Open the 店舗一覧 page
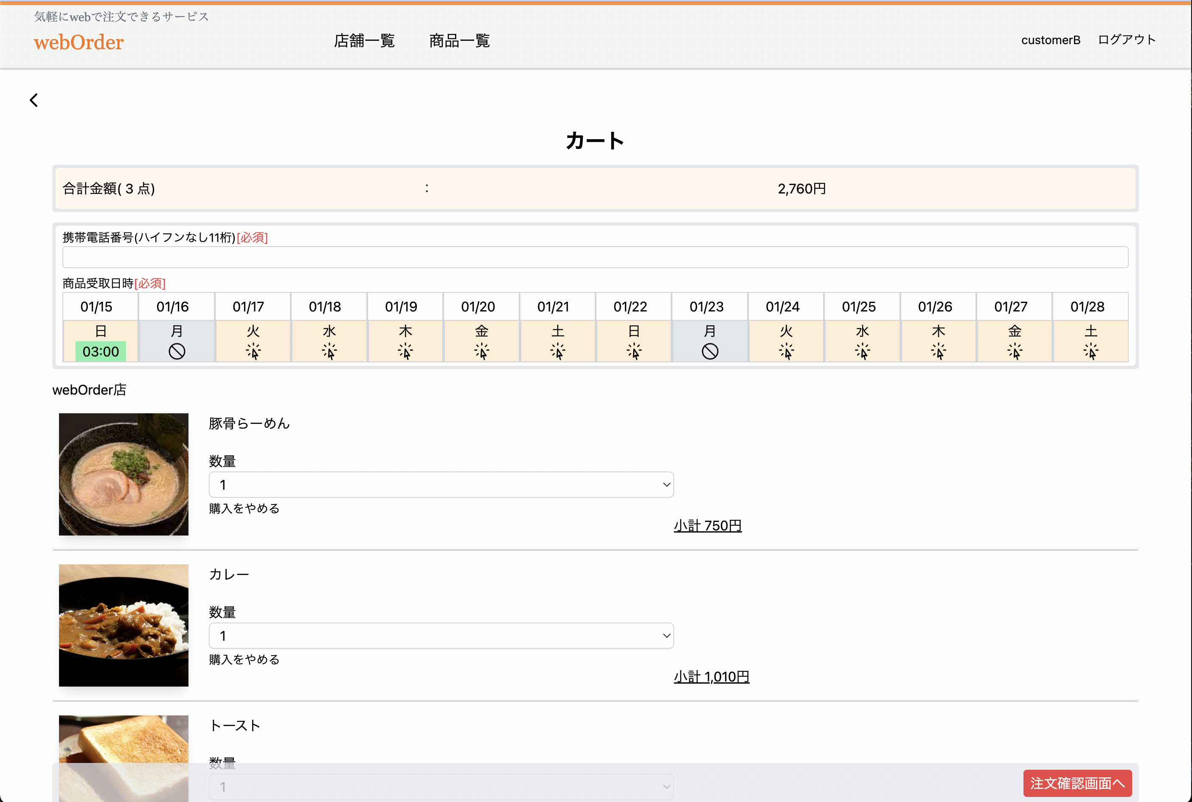This screenshot has width=1192, height=802. tap(364, 41)
